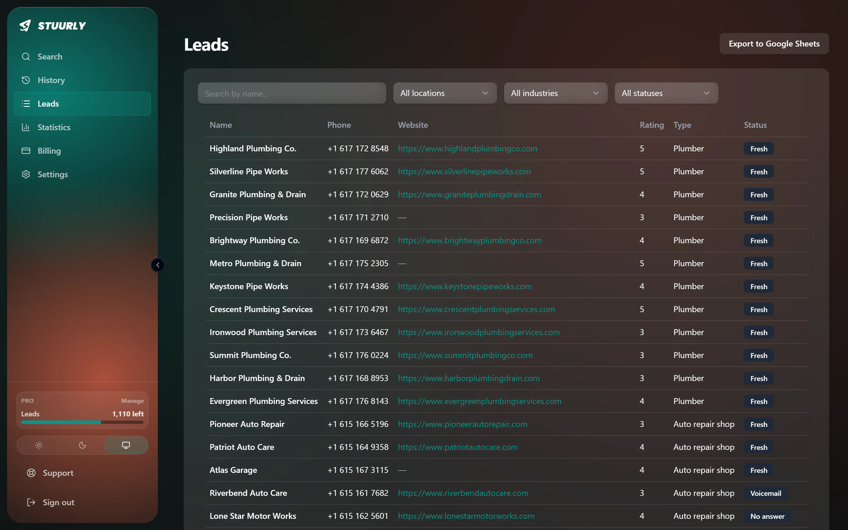Select system theme monitor toggle

pyautogui.click(x=126, y=445)
